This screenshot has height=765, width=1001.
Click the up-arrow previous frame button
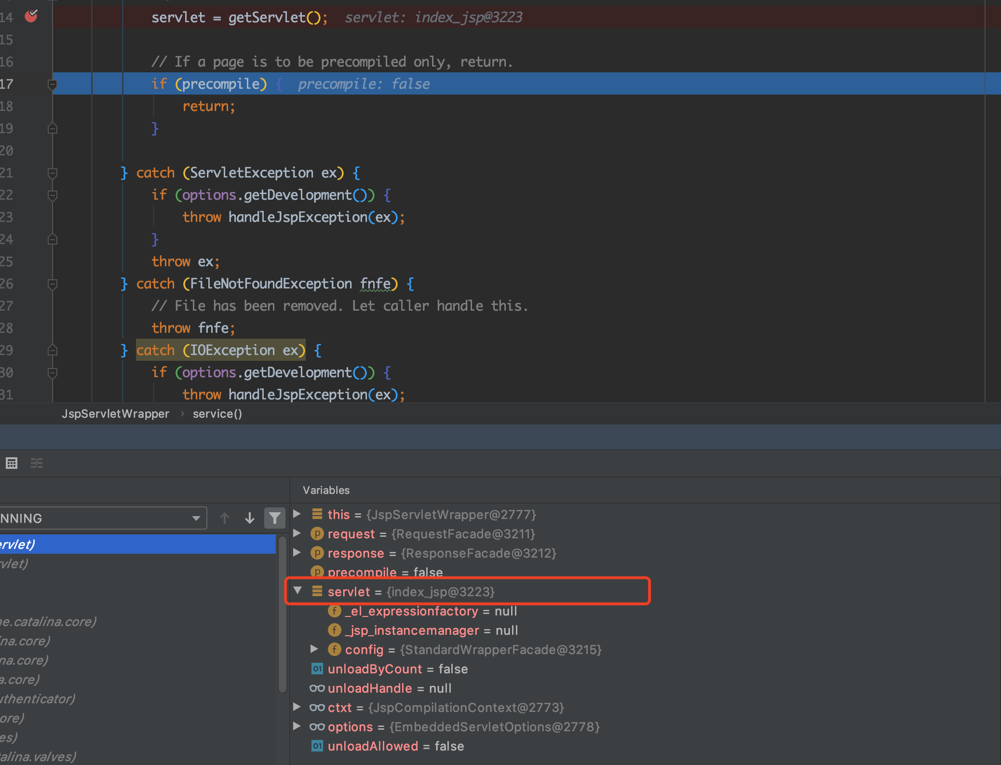tap(225, 518)
